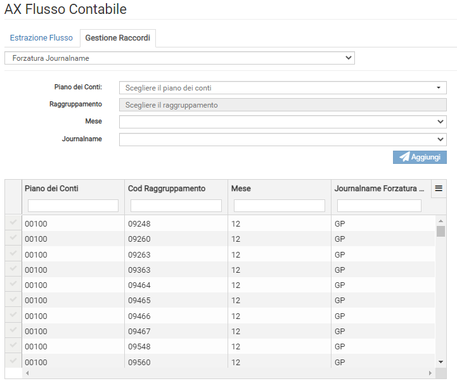The height and width of the screenshot is (381, 457).
Task: Expand the Mese dropdown
Action: click(x=283, y=122)
